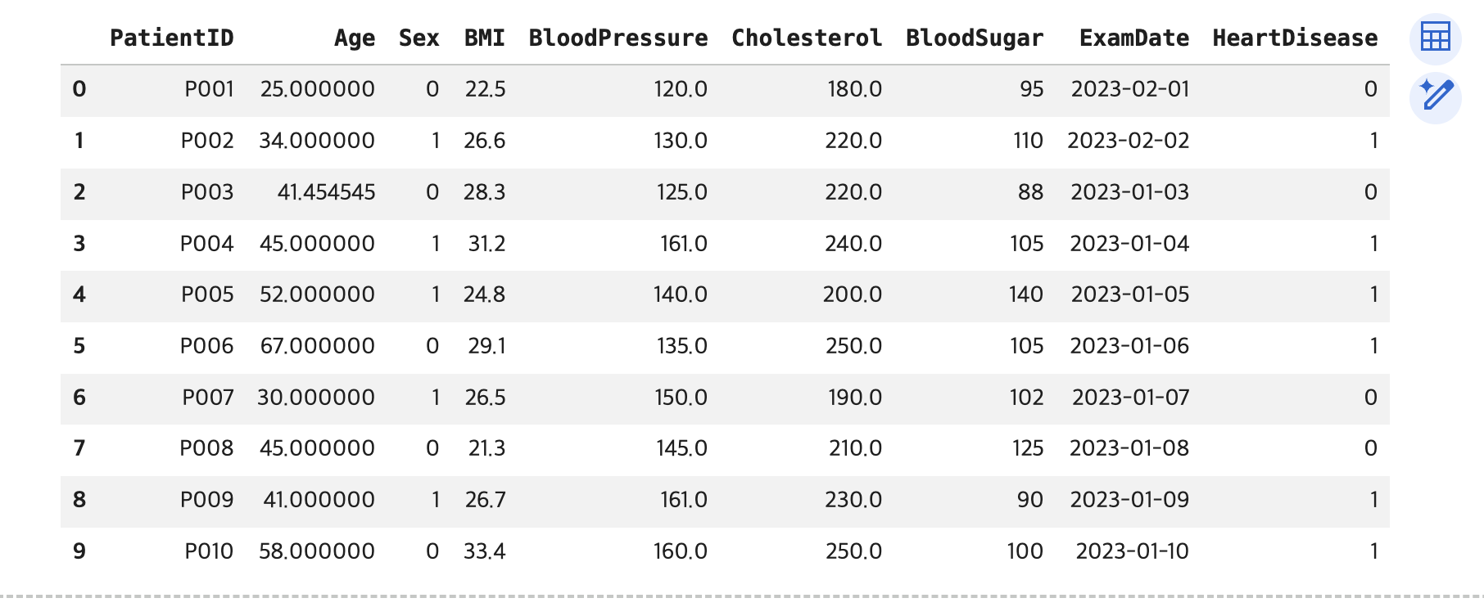Click the BMI column header

coord(484,38)
